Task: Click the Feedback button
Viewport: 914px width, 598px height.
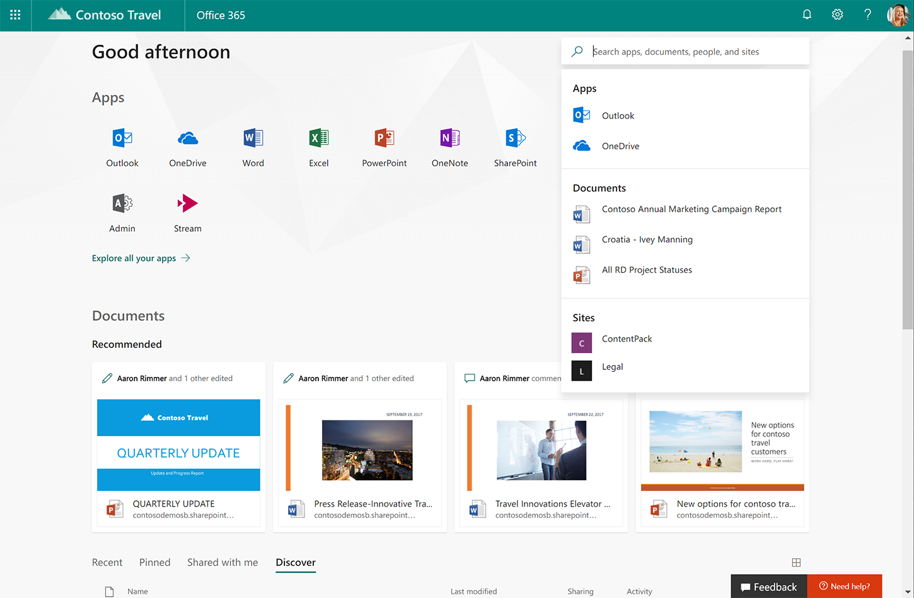Action: coord(768,586)
